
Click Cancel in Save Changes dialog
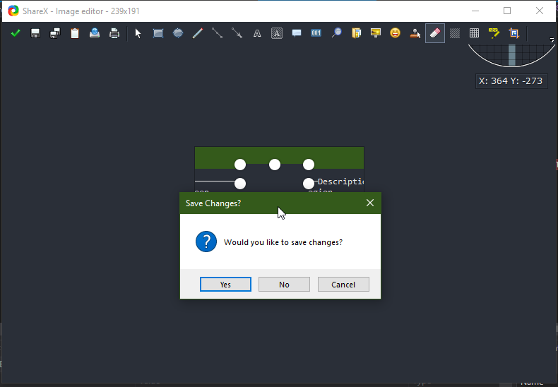click(343, 284)
